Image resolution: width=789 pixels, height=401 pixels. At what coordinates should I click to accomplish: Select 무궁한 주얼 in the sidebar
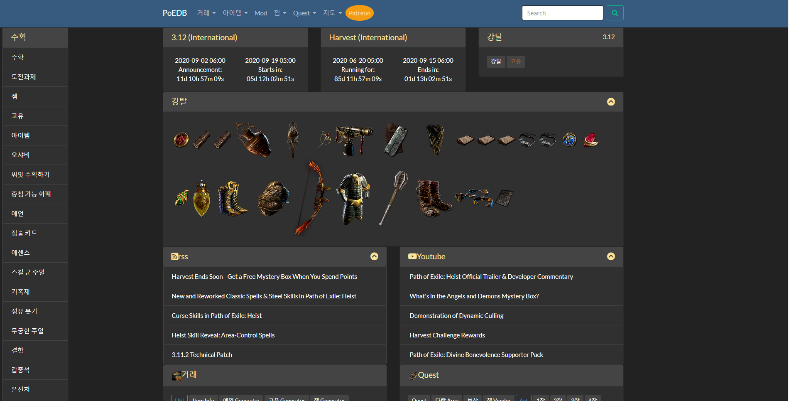[35, 331]
